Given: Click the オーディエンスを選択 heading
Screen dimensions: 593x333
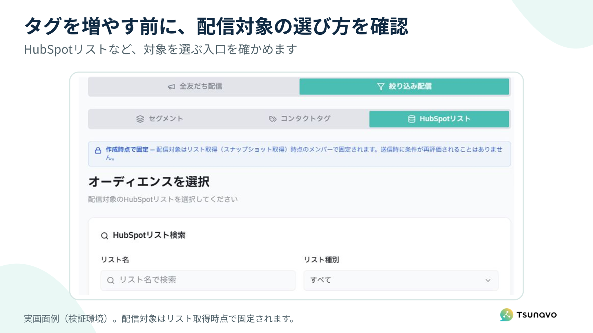Looking at the screenshot, I should (x=149, y=182).
